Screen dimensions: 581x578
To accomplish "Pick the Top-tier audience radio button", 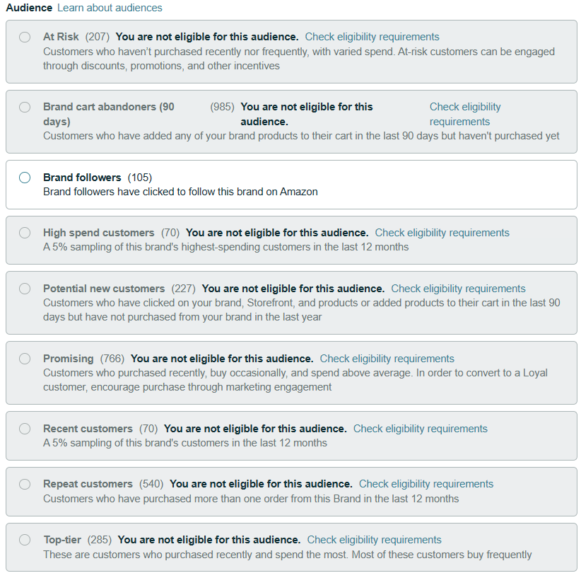I will click(x=25, y=540).
